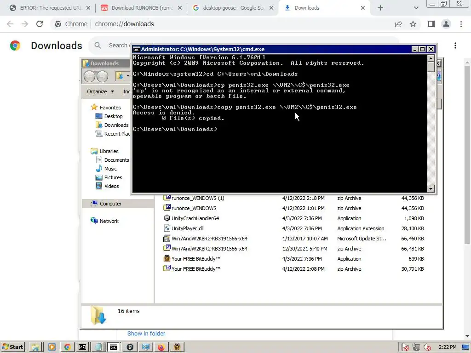Bookmark this tab with the star icon
The height and width of the screenshot is (353, 471).
(413, 24)
